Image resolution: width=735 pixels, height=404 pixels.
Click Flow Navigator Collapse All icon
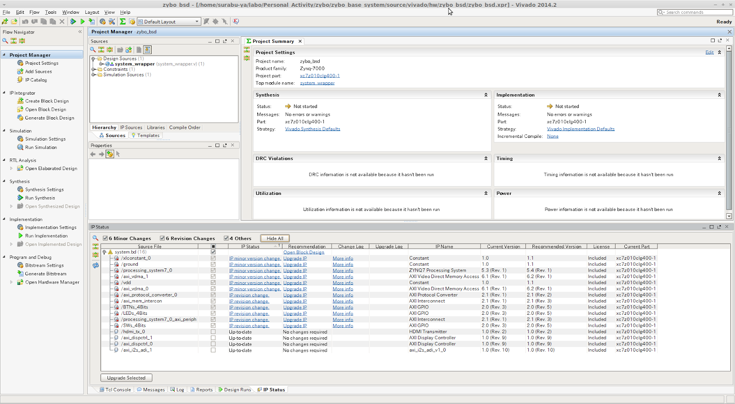14,40
